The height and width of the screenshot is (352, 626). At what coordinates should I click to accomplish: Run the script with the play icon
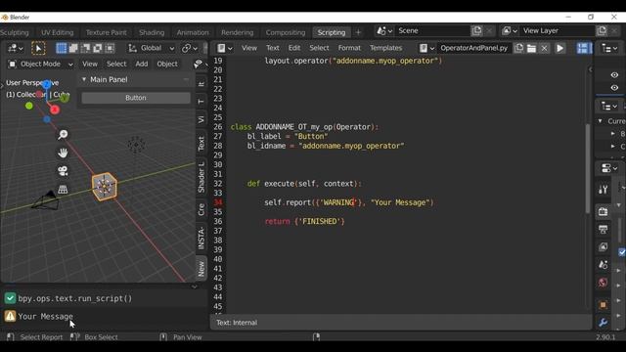click(560, 48)
